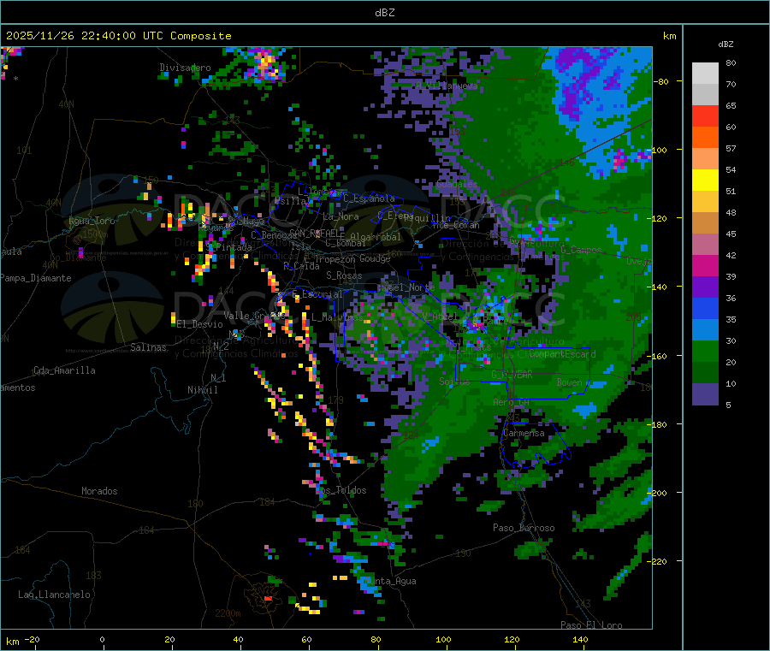Click the '80' value on the dBZ scale

pyautogui.click(x=731, y=62)
